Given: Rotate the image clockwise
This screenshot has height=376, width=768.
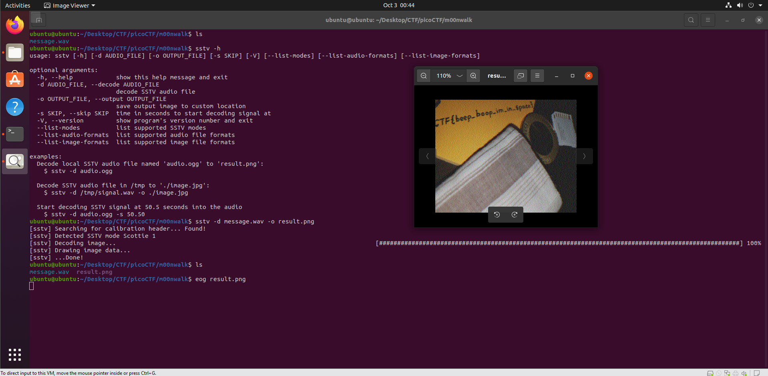Looking at the screenshot, I should [515, 215].
